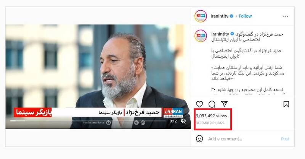
Task: Seek along the video progress bar
Action: coord(88,121)
